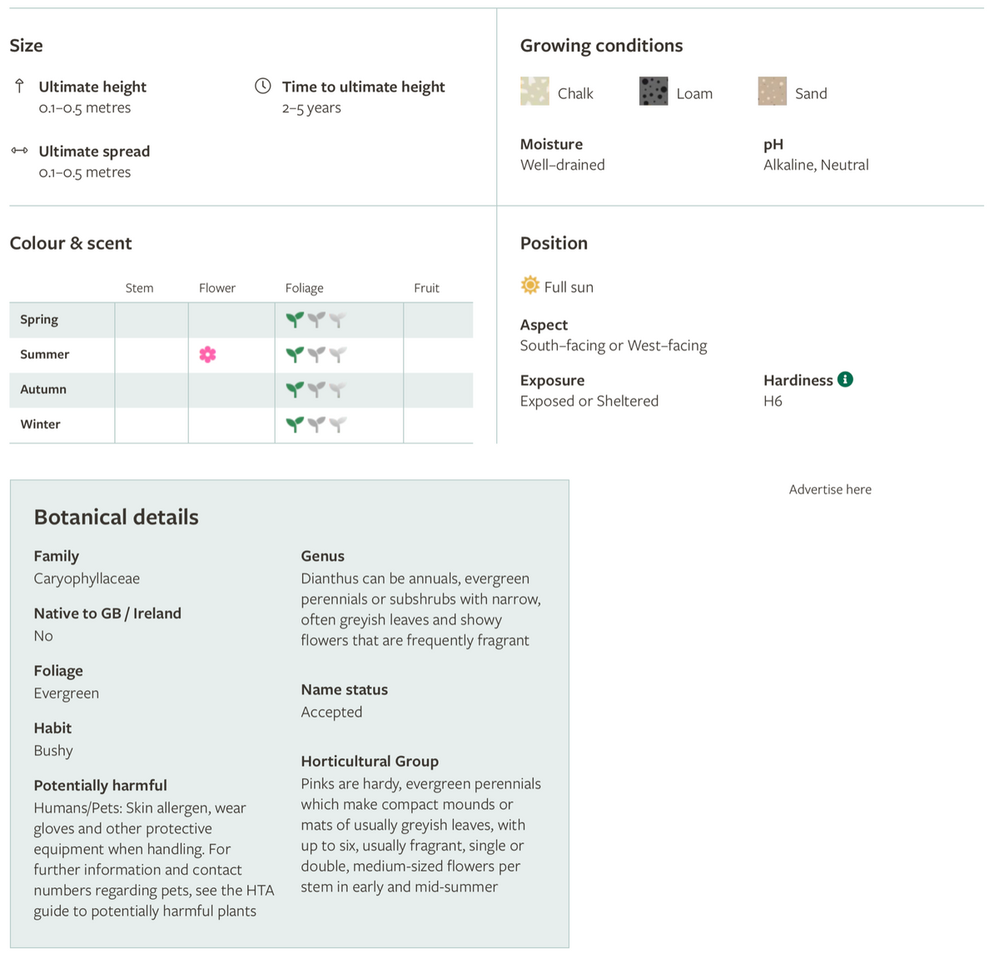Click the Time to ultimate height clock icon
The image size is (999, 968).
click(x=263, y=86)
